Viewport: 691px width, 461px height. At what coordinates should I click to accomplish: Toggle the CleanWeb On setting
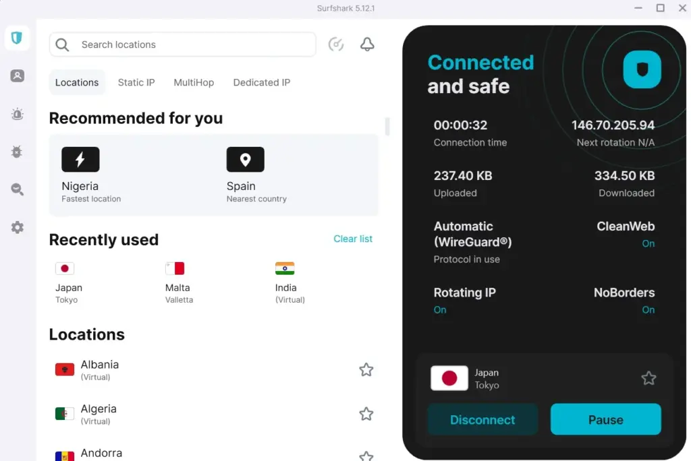pos(648,244)
